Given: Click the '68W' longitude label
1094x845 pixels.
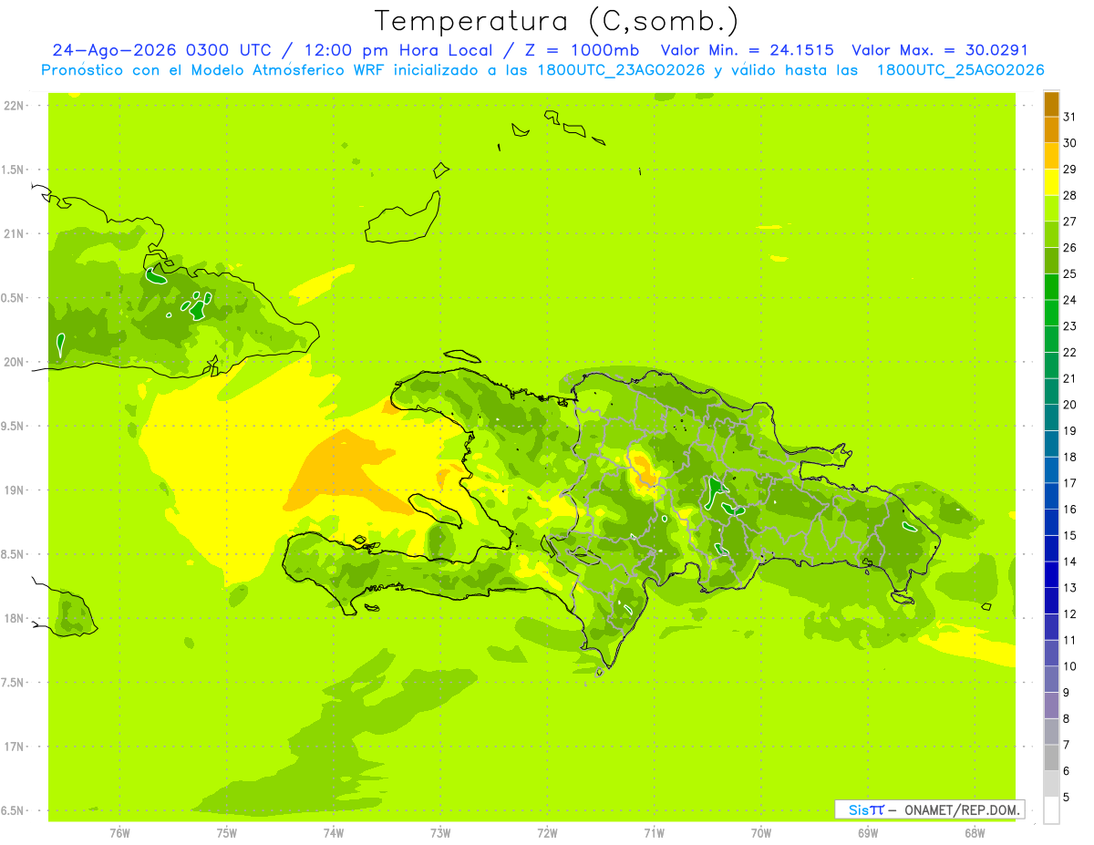Looking at the screenshot, I should 975,833.
